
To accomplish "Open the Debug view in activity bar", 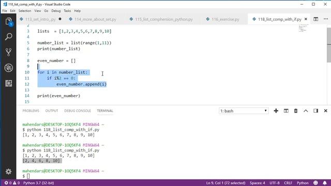I will pyautogui.click(x=8, y=68).
